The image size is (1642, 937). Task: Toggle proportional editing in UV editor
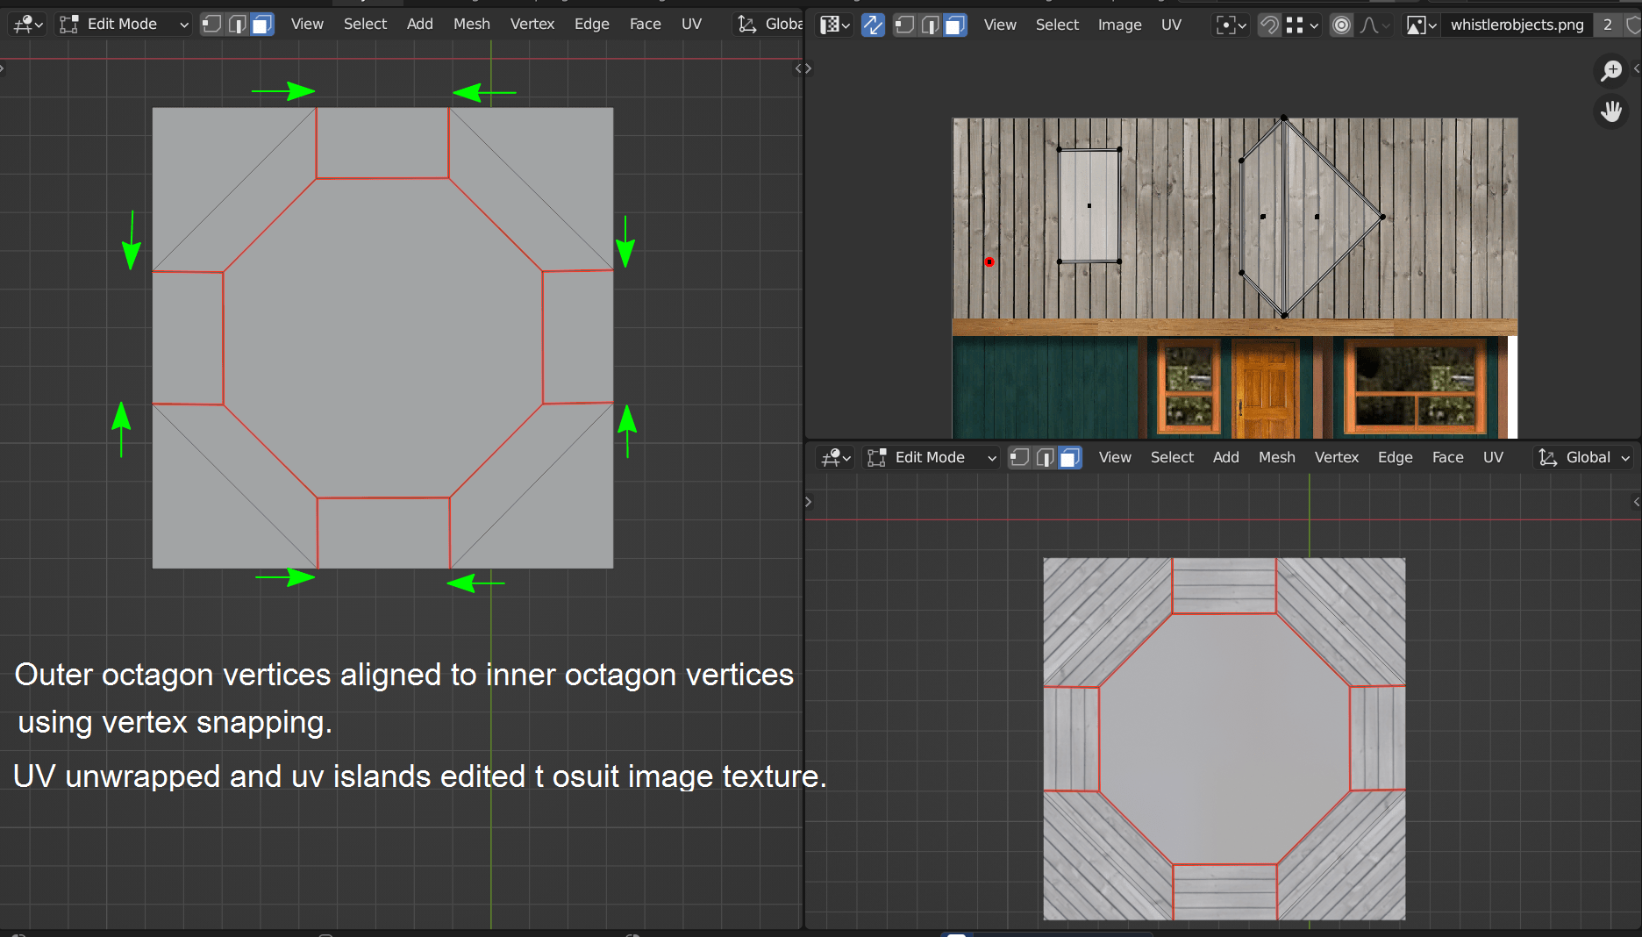(1341, 25)
